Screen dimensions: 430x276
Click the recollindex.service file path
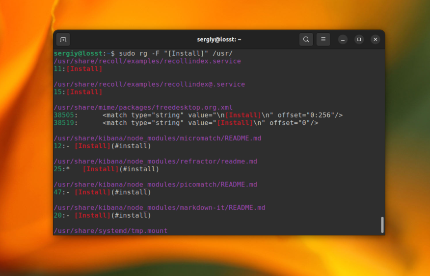click(147, 61)
